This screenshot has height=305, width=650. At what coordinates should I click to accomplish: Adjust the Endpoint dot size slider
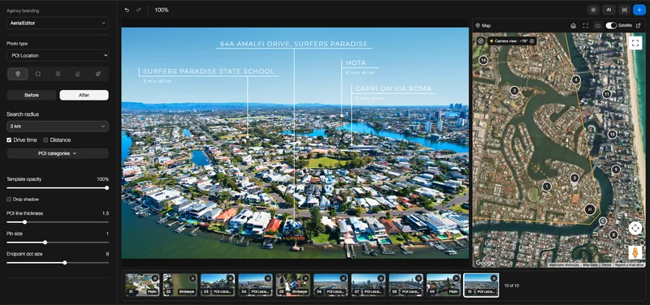(58, 263)
